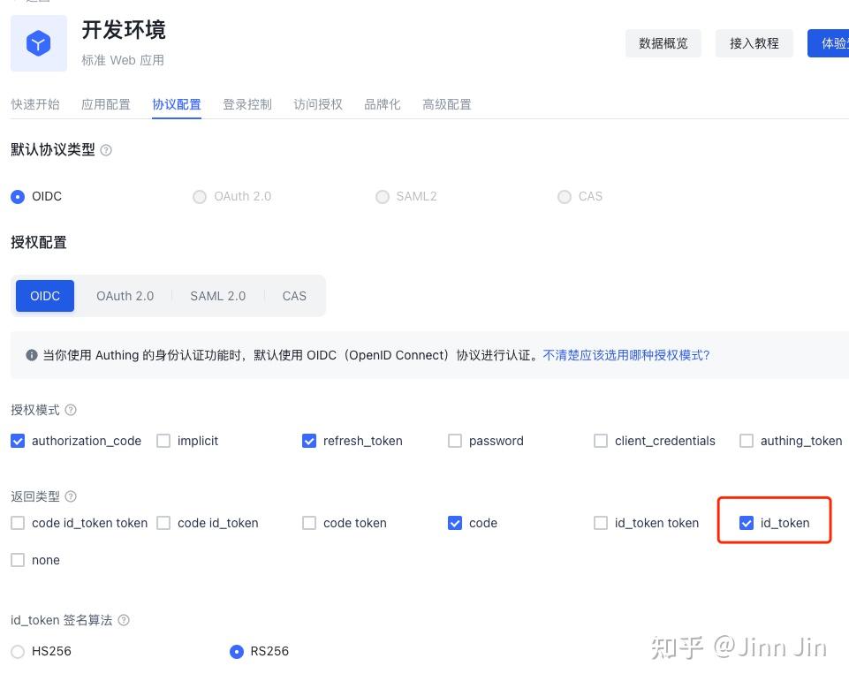This screenshot has width=849, height=681.
Task: Enable authing_token grant mode
Action: click(747, 441)
